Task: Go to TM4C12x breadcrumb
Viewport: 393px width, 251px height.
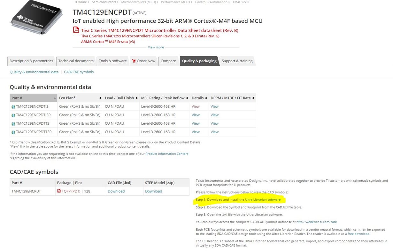Action: 240,2
